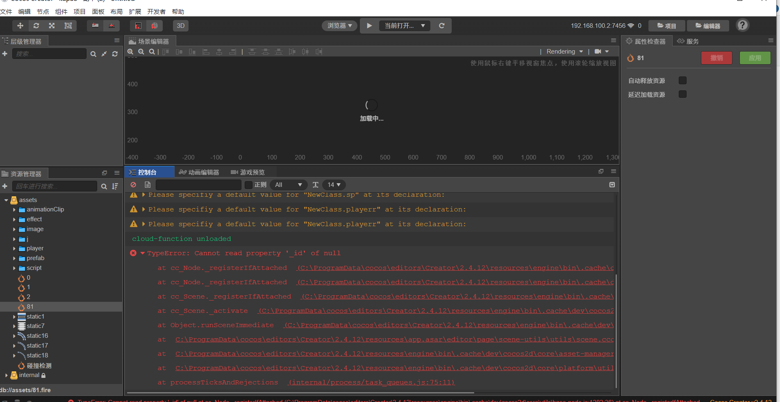Click the 192.168.100.2:7456 preview address
This screenshot has width=780, height=402.
[598, 26]
